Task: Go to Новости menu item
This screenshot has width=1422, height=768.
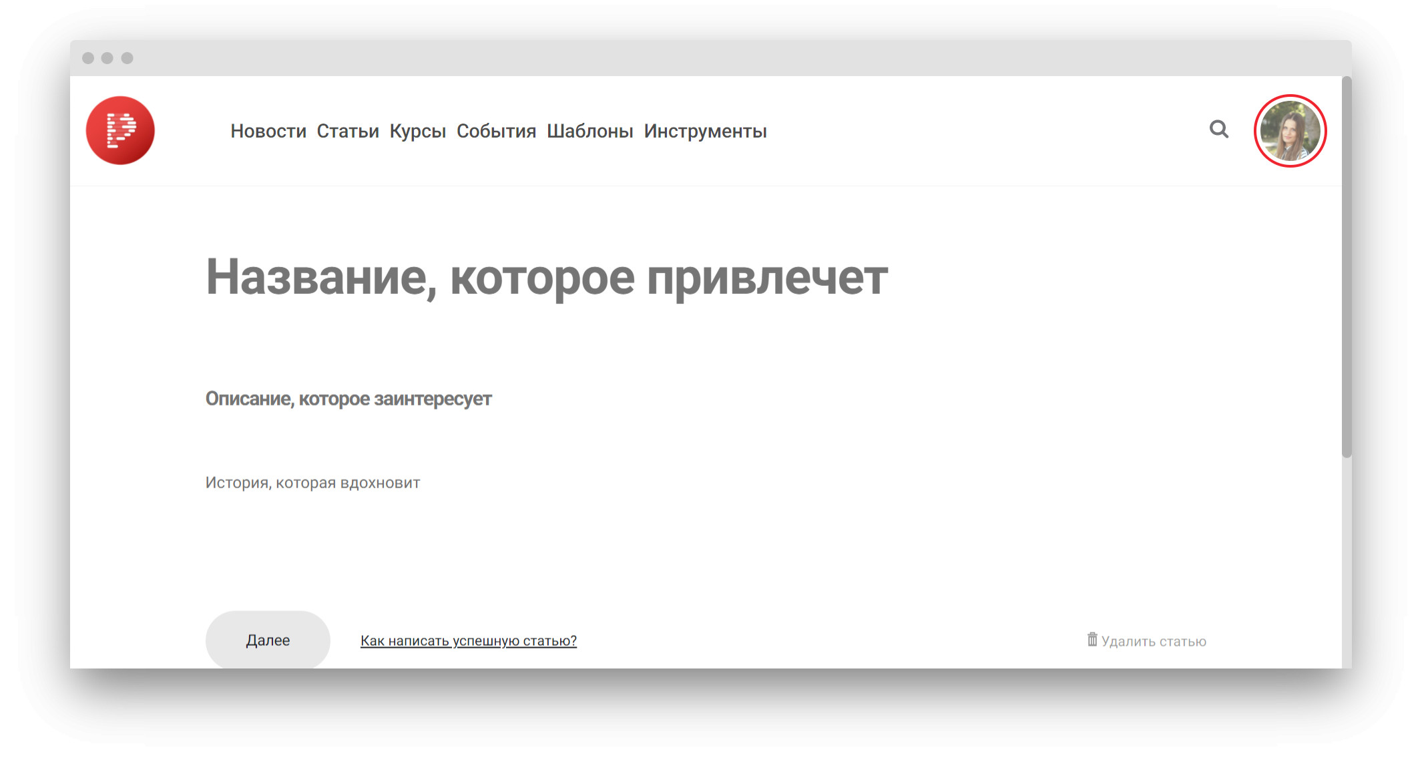Action: (268, 131)
